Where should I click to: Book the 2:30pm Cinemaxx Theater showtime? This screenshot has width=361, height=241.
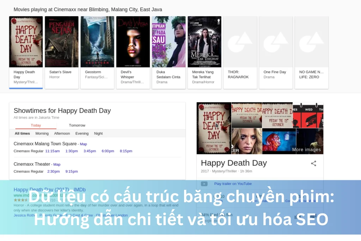tap(54, 171)
